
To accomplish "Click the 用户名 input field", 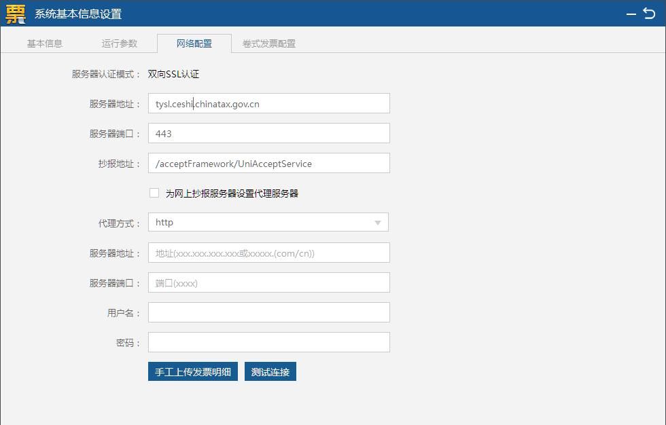I will tap(268, 312).
